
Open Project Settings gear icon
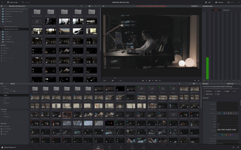click(238, 147)
